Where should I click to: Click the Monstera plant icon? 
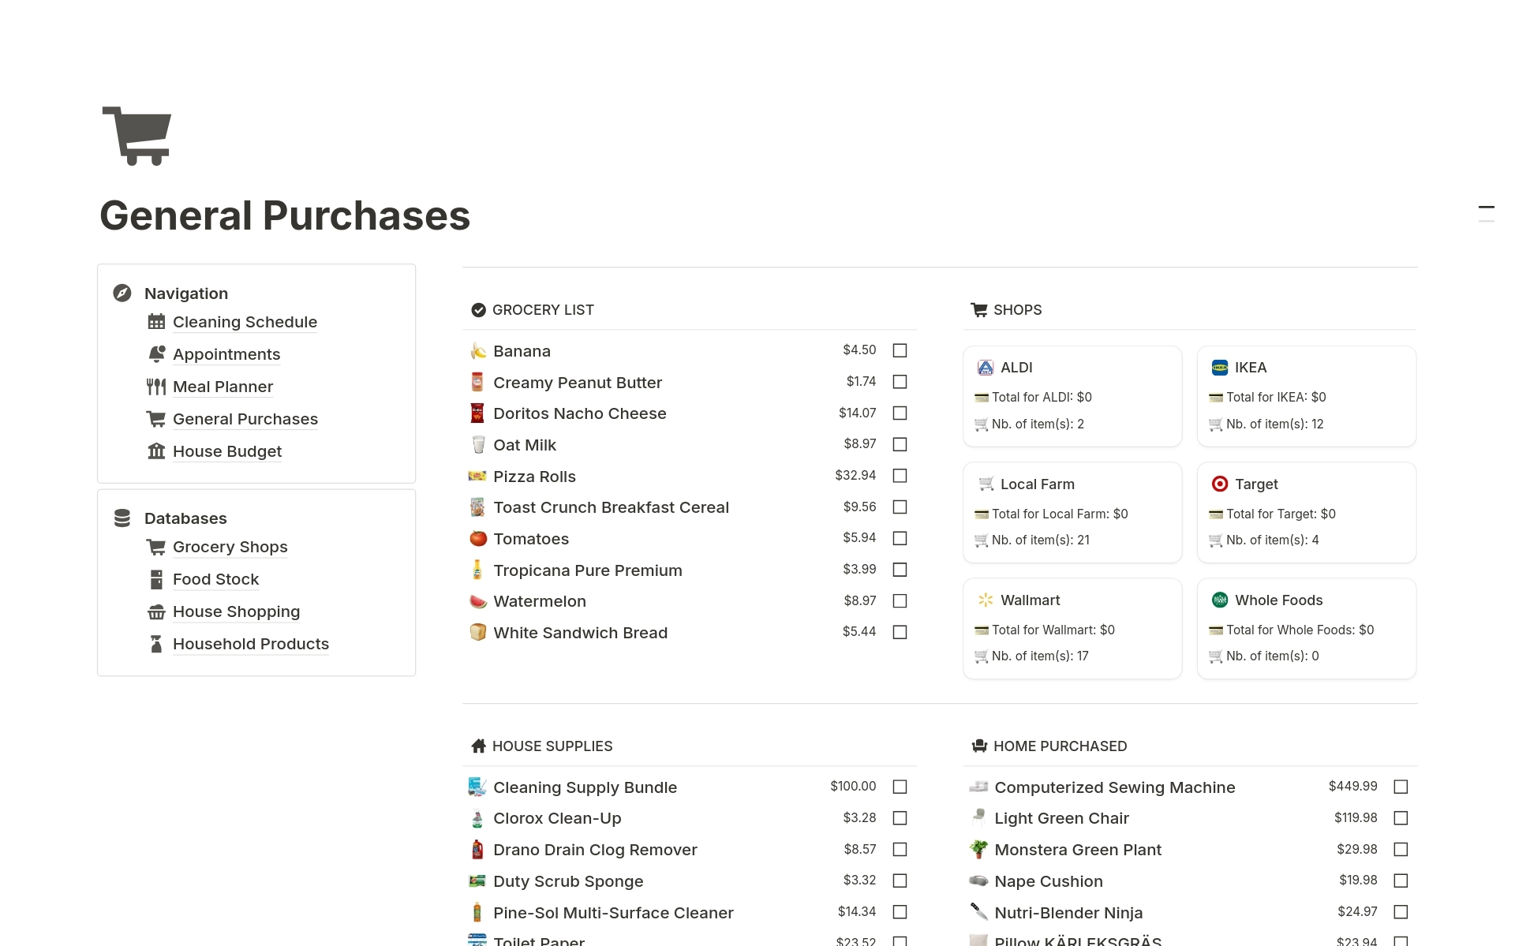tap(979, 850)
